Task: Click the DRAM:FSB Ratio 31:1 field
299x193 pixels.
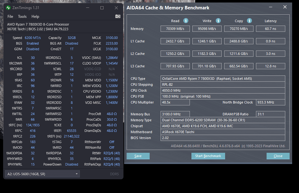Action: point(271,114)
